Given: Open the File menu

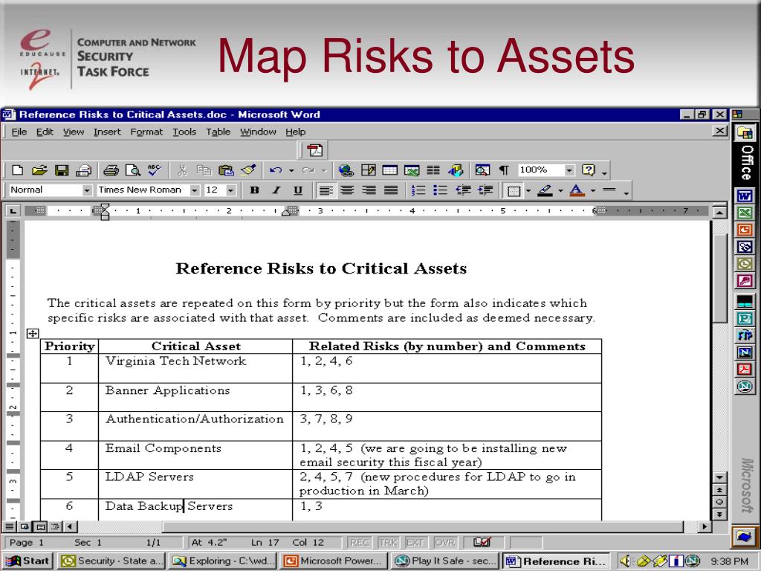Looking at the screenshot, I should (x=19, y=132).
